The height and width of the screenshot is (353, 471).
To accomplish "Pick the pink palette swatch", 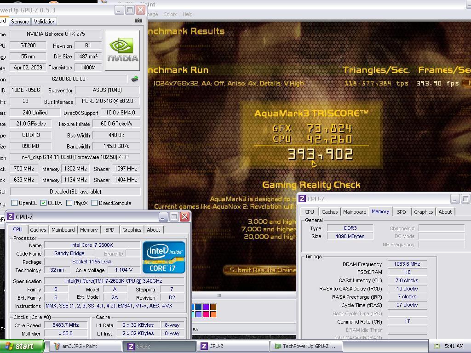I will pyautogui.click(x=206, y=314).
